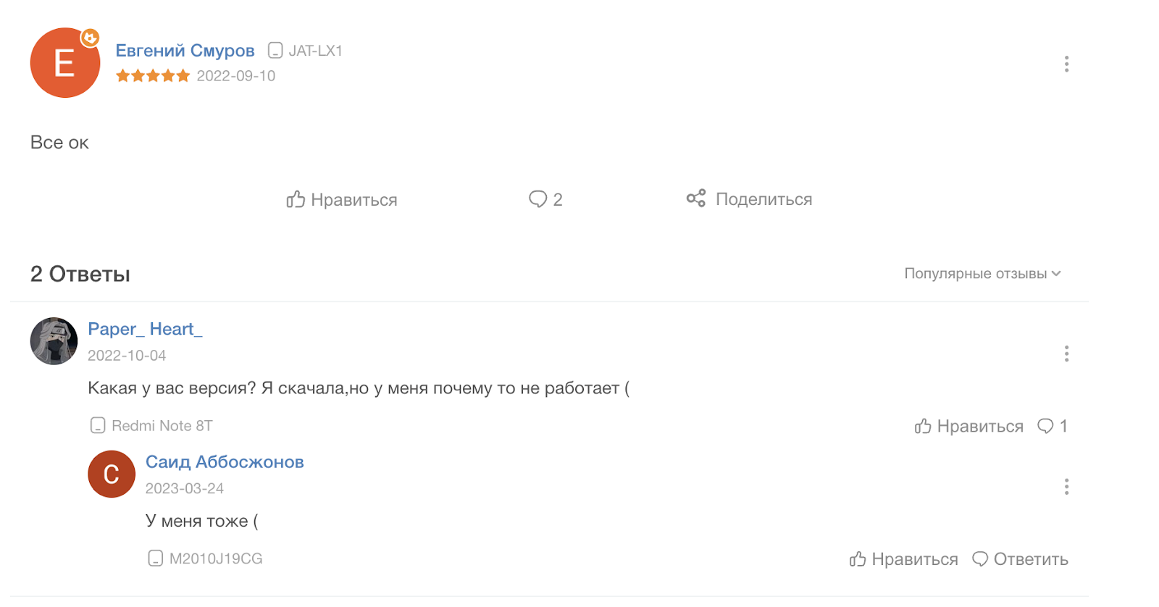This screenshot has width=1159, height=607.
Task: Open Евгений Смуров's profile link
Action: [x=185, y=50]
